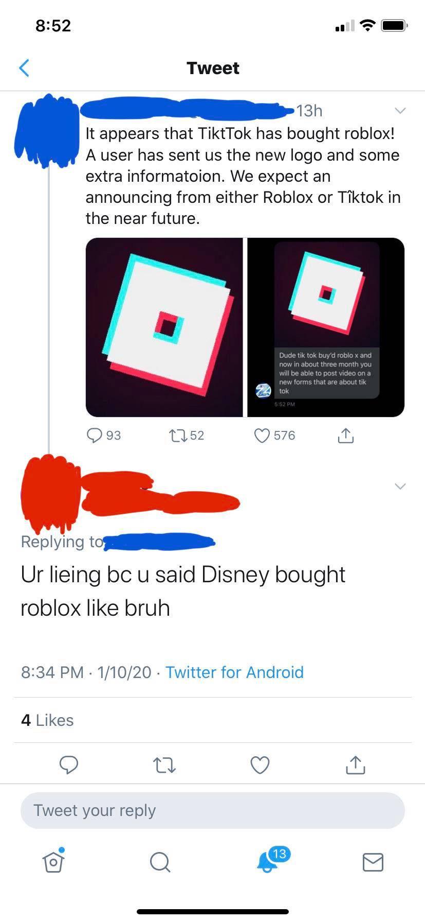Open the Messages envelope tab
This screenshot has height=921, width=425.
373,862
